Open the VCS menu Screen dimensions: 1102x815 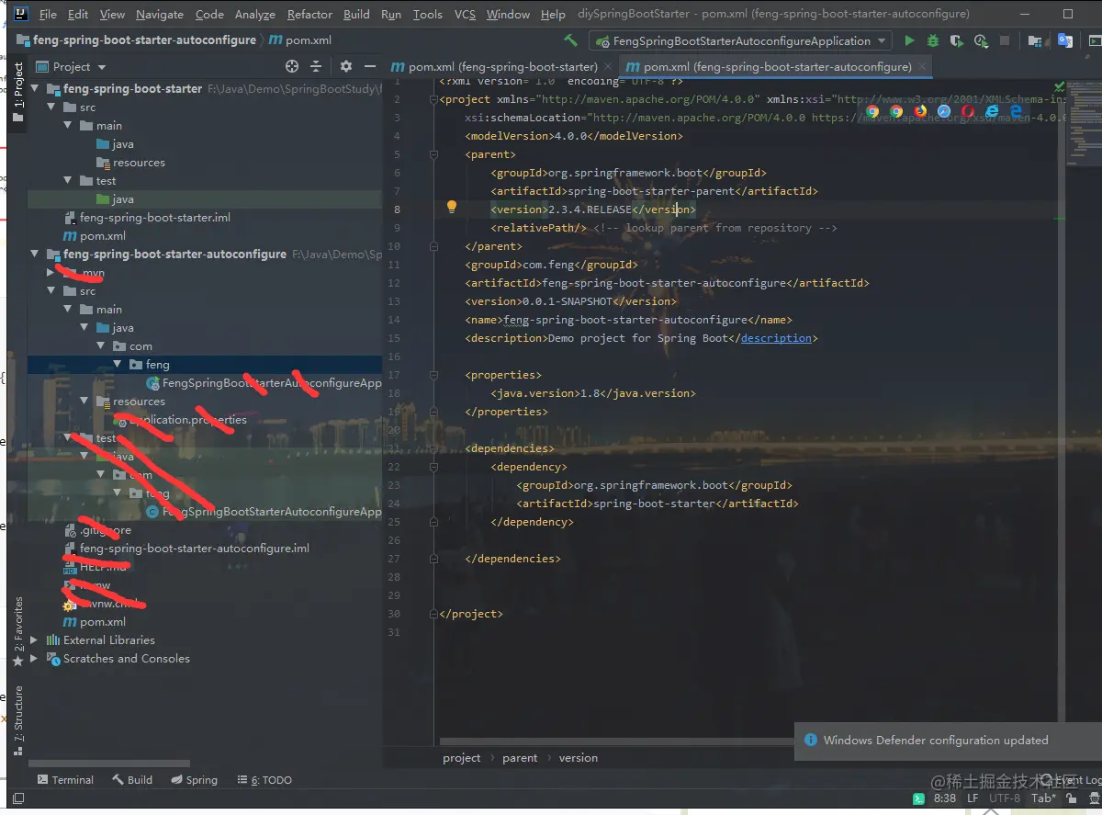pos(465,15)
